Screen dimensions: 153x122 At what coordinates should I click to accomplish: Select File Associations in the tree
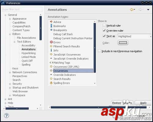point(26,38)
